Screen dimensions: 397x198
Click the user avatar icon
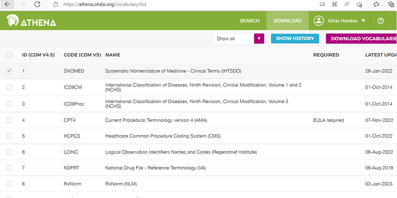[x=319, y=21]
